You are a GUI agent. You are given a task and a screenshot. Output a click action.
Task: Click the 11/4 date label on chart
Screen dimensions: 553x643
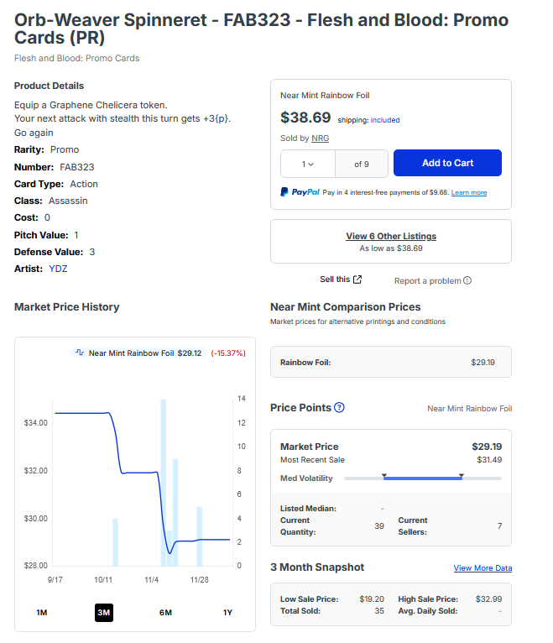coord(151,580)
